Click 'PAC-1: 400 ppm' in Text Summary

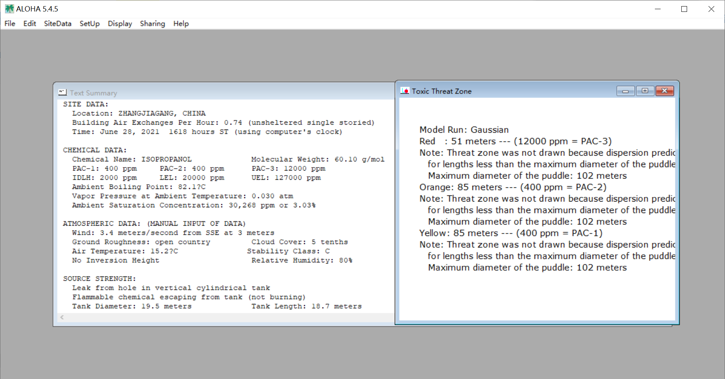[x=104, y=168]
